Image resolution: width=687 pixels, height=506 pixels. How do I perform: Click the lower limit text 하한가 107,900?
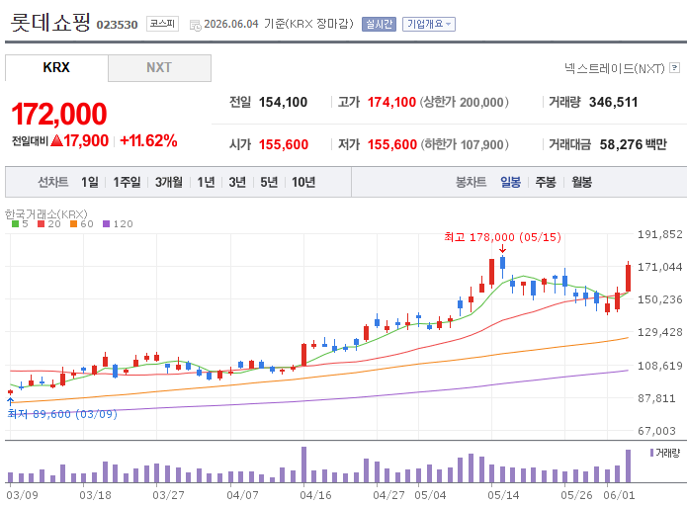465,144
